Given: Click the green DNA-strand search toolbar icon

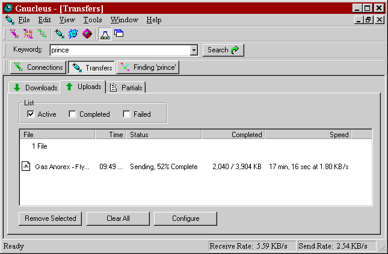Looking at the screenshot, I should click(x=42, y=34).
